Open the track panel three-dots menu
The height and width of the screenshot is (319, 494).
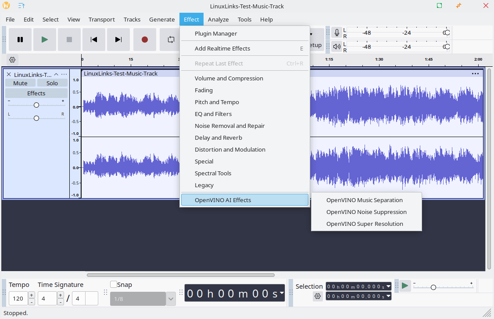[x=64, y=74]
